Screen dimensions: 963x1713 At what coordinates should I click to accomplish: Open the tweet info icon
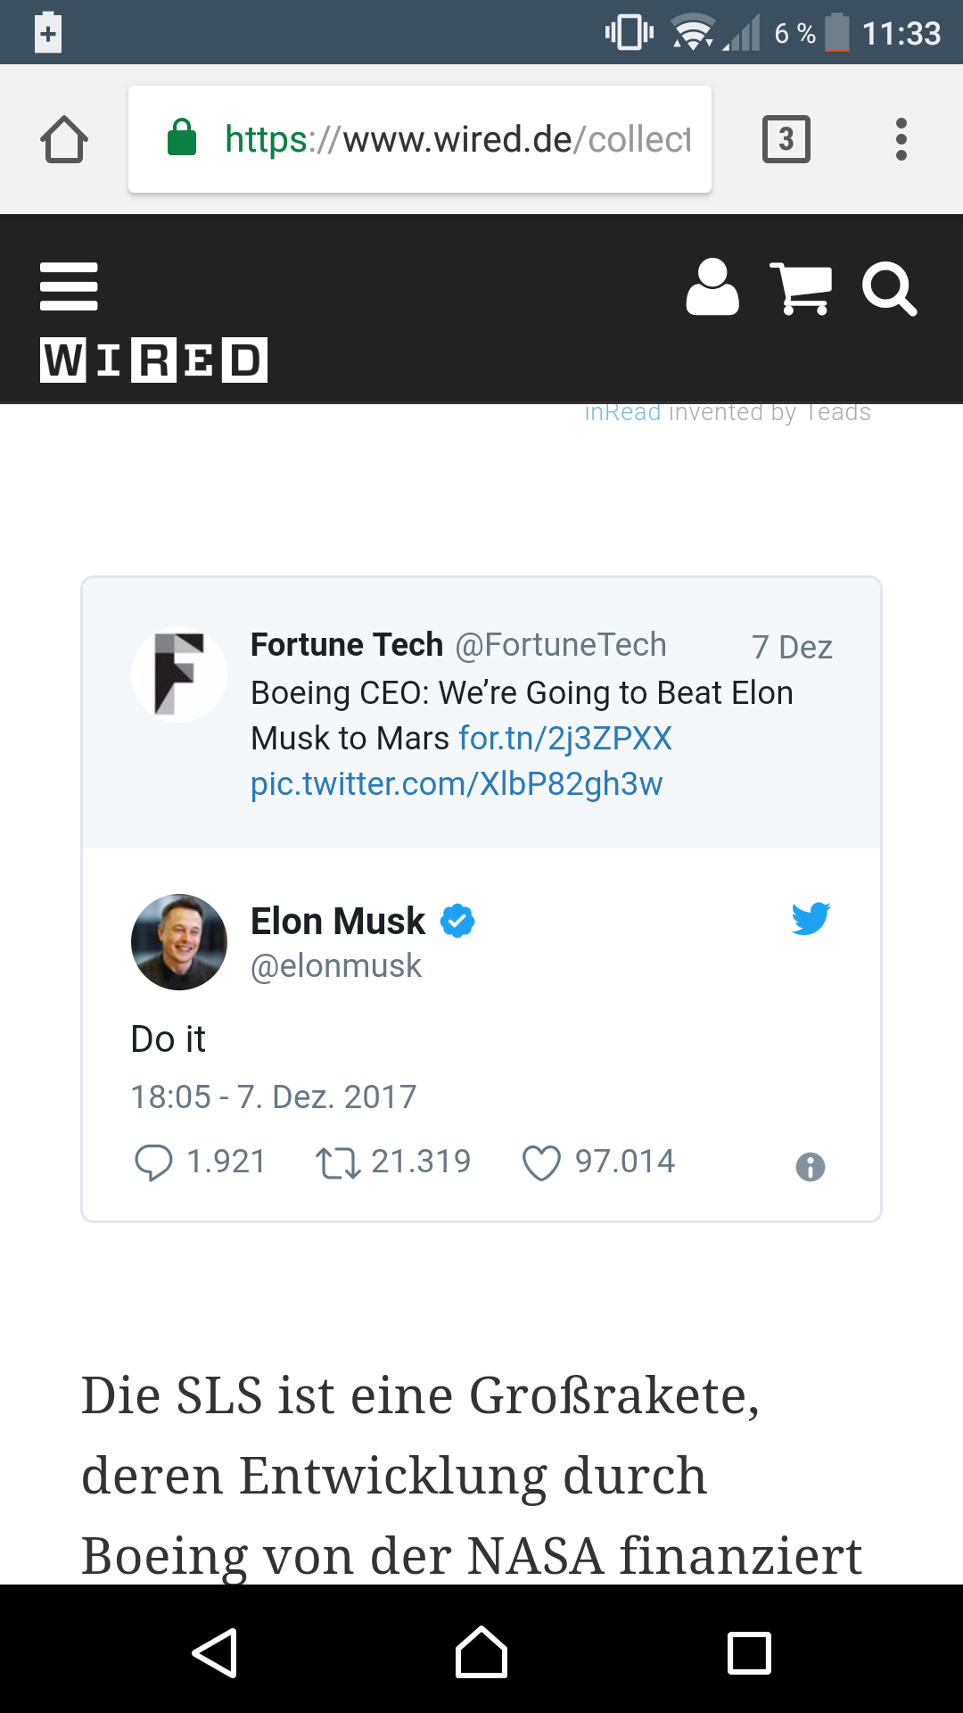[x=811, y=1167]
